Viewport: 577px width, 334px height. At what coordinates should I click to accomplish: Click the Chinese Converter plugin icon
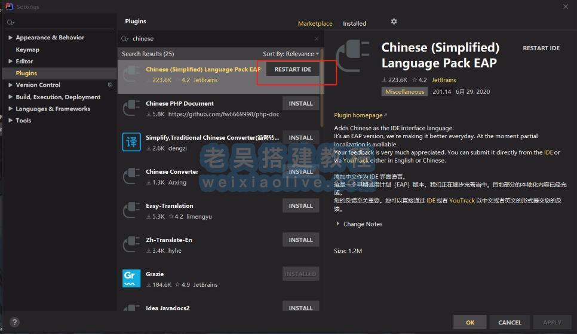pos(131,176)
